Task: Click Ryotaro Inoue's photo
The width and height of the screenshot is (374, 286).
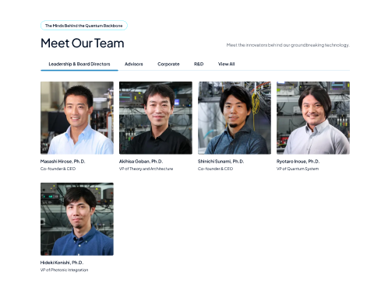Action: tap(313, 118)
